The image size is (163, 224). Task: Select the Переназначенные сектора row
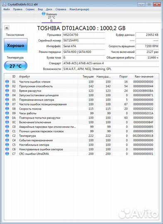tap(80, 100)
